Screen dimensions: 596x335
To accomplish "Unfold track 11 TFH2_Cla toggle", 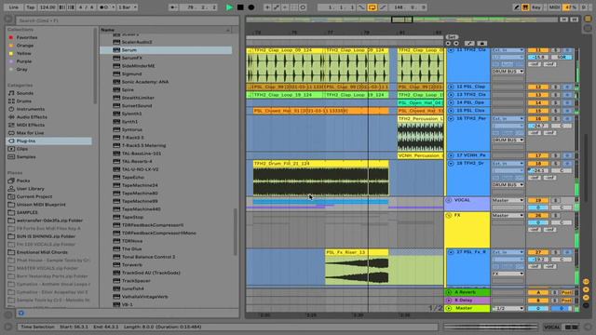I will (x=451, y=50).
